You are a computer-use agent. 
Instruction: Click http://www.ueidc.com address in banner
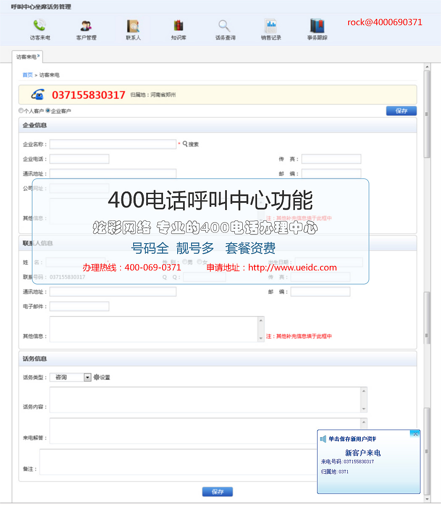click(292, 268)
